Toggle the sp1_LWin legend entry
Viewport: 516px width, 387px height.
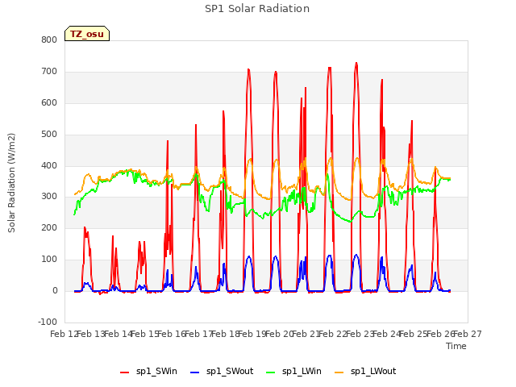click(293, 372)
